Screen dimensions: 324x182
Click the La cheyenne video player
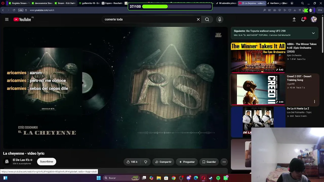pyautogui.click(x=115, y=87)
